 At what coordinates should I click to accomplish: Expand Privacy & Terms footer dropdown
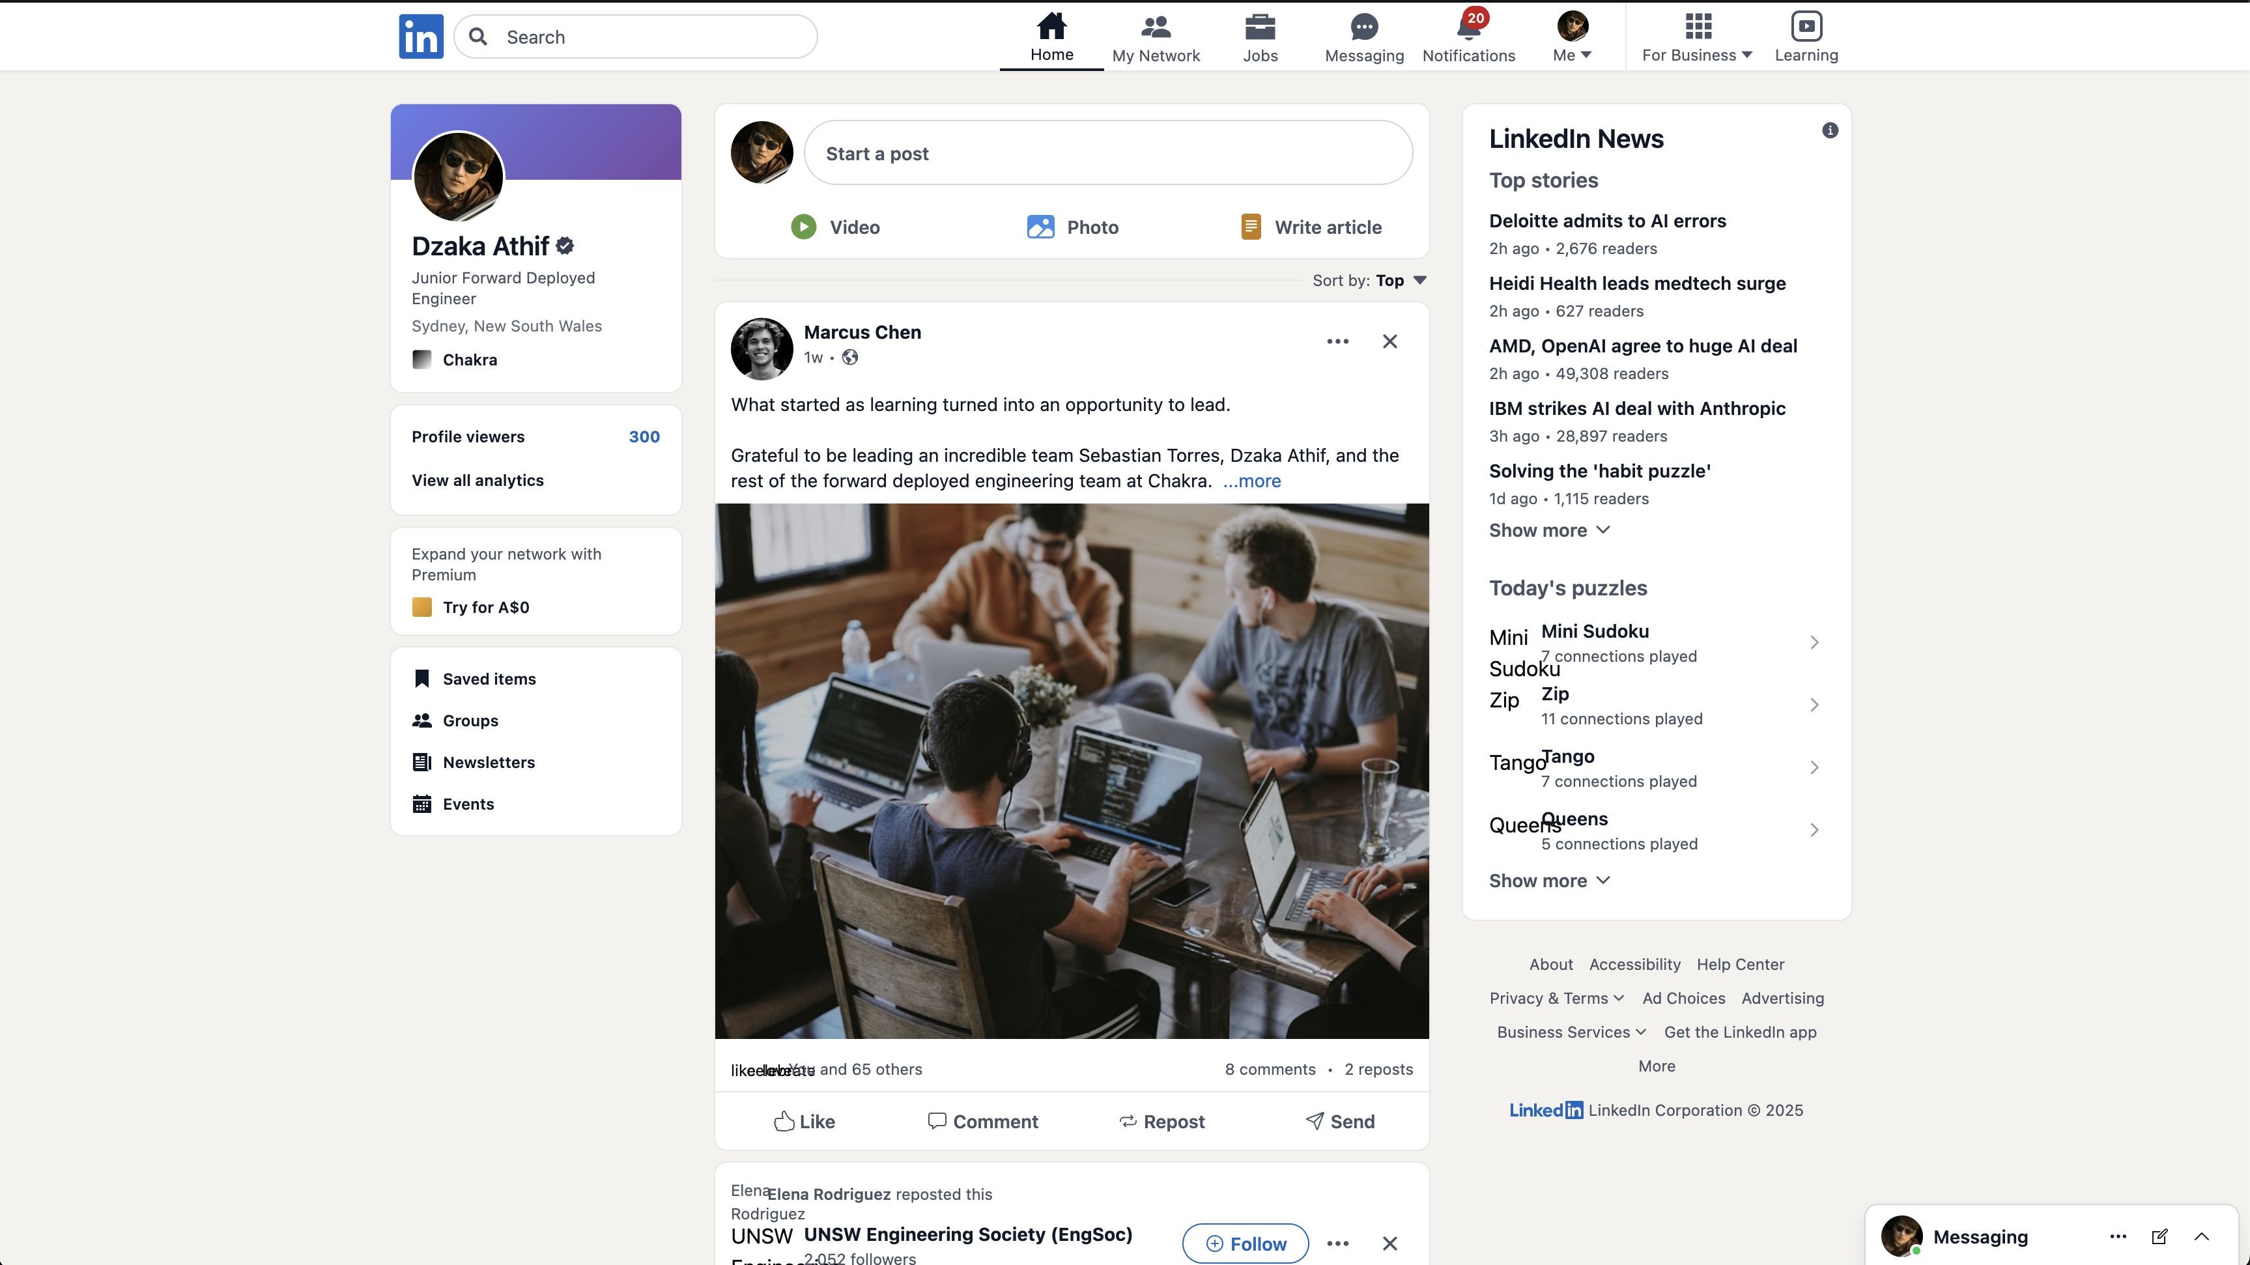coord(1556,999)
